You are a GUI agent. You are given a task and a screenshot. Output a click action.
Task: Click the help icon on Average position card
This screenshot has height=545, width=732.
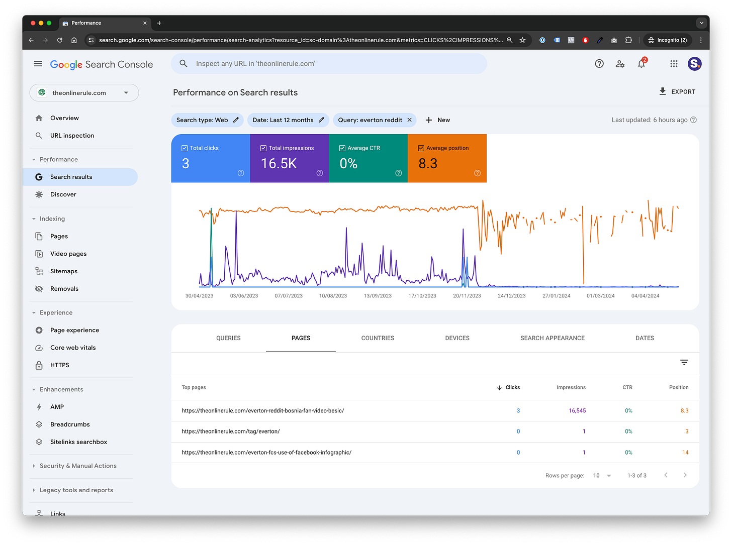(478, 173)
